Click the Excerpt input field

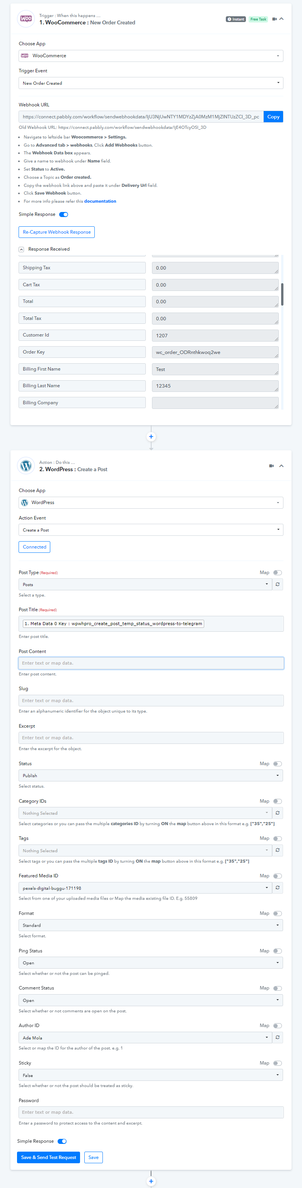tap(151, 738)
